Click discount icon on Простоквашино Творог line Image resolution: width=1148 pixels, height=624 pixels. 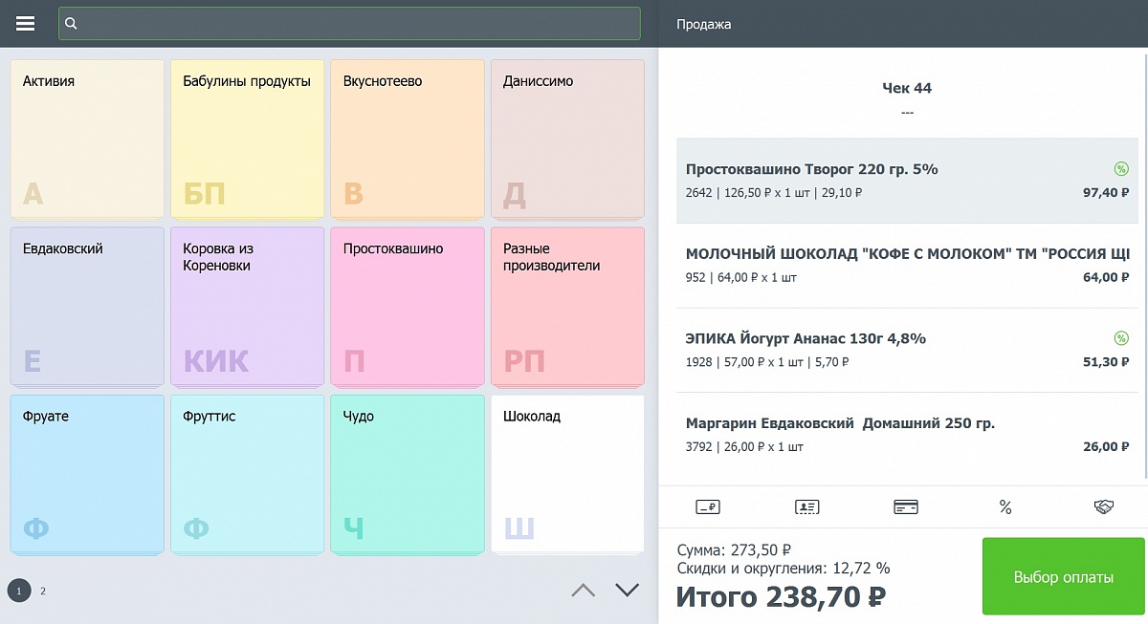(x=1121, y=169)
